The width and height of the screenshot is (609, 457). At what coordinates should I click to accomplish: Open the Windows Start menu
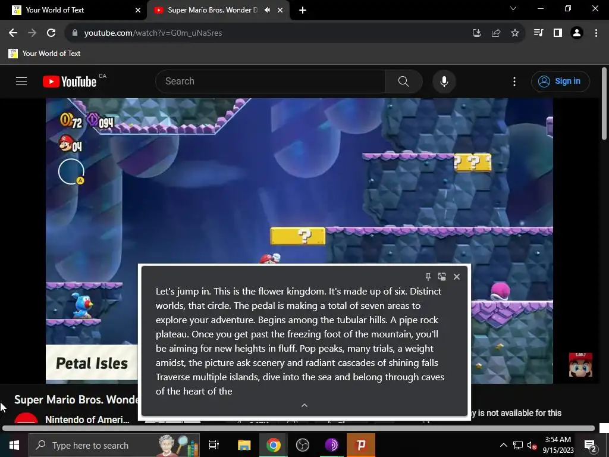[x=14, y=445]
